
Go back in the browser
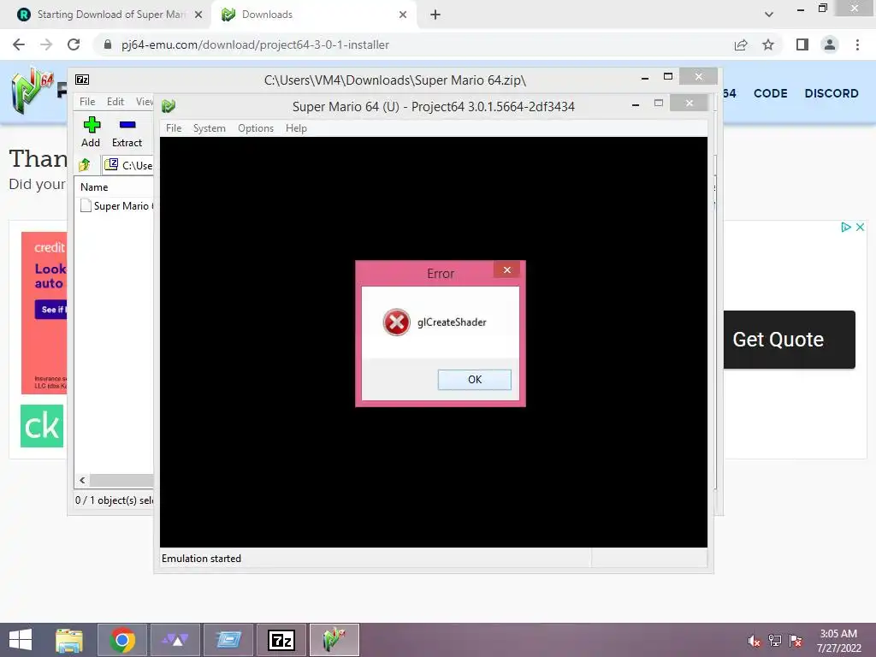pyautogui.click(x=19, y=44)
